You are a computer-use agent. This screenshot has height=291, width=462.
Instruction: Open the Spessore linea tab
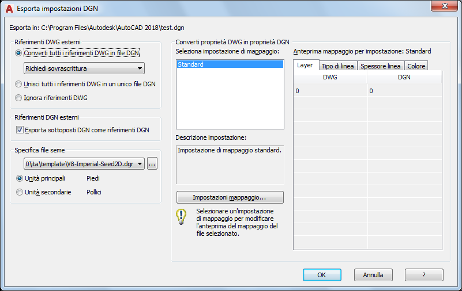(x=380, y=66)
